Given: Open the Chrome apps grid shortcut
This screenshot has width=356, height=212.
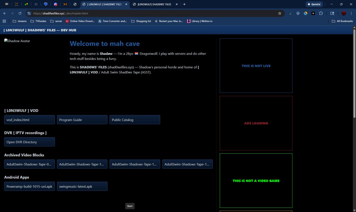Looking at the screenshot, I should pos(4,21).
